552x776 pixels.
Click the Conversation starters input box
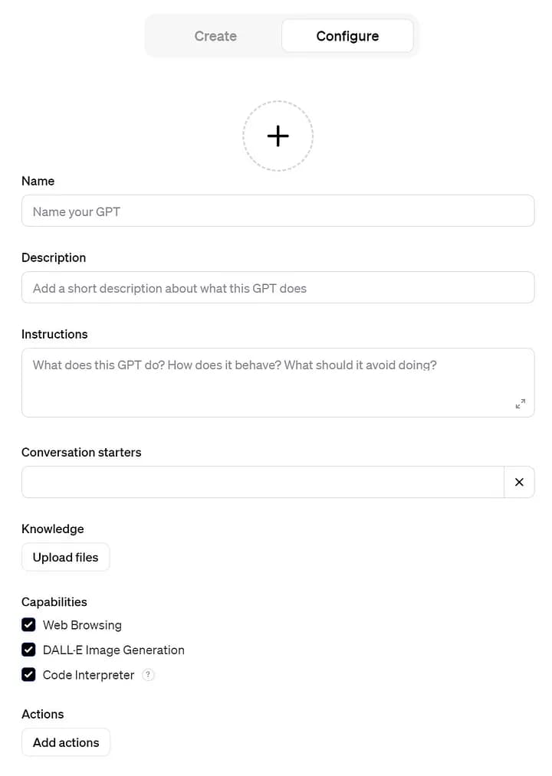click(x=261, y=482)
